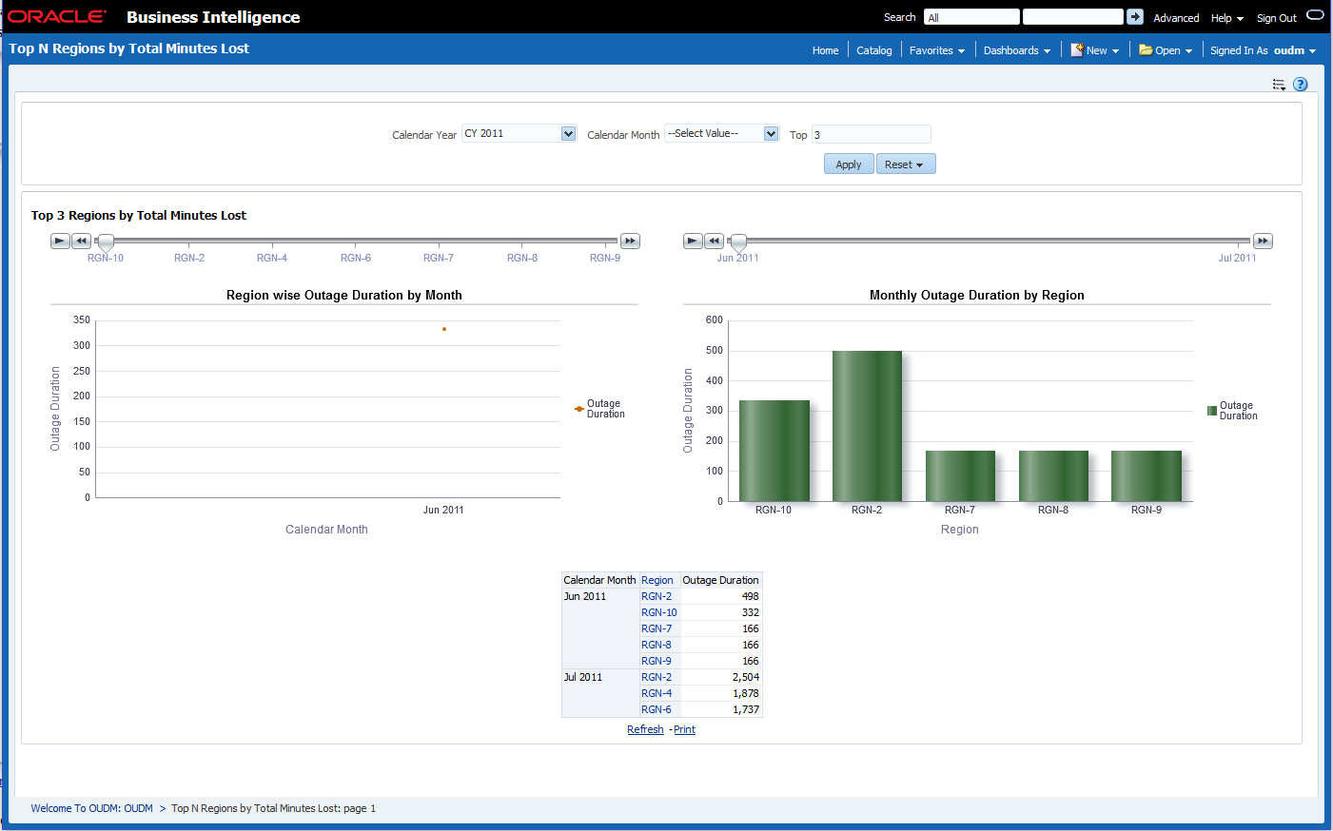The width and height of the screenshot is (1333, 831).
Task: Go to Home
Action: point(825,50)
